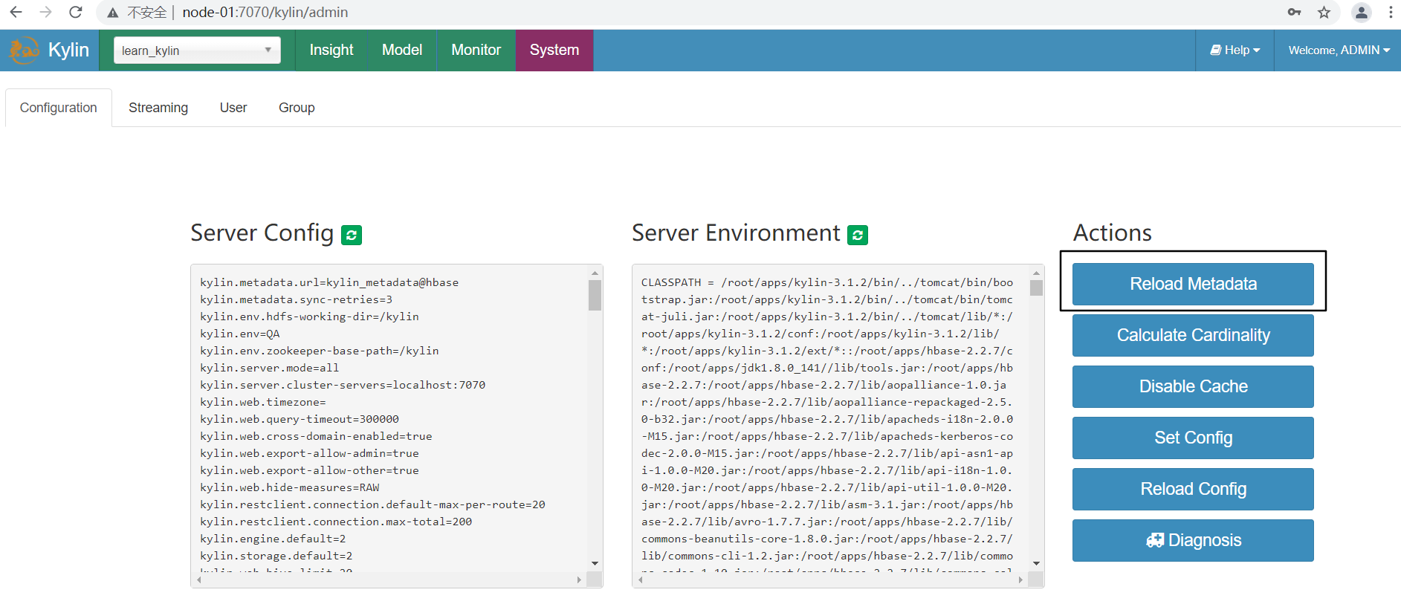The height and width of the screenshot is (607, 1401).
Task: Open the Group tab
Action: (x=297, y=108)
